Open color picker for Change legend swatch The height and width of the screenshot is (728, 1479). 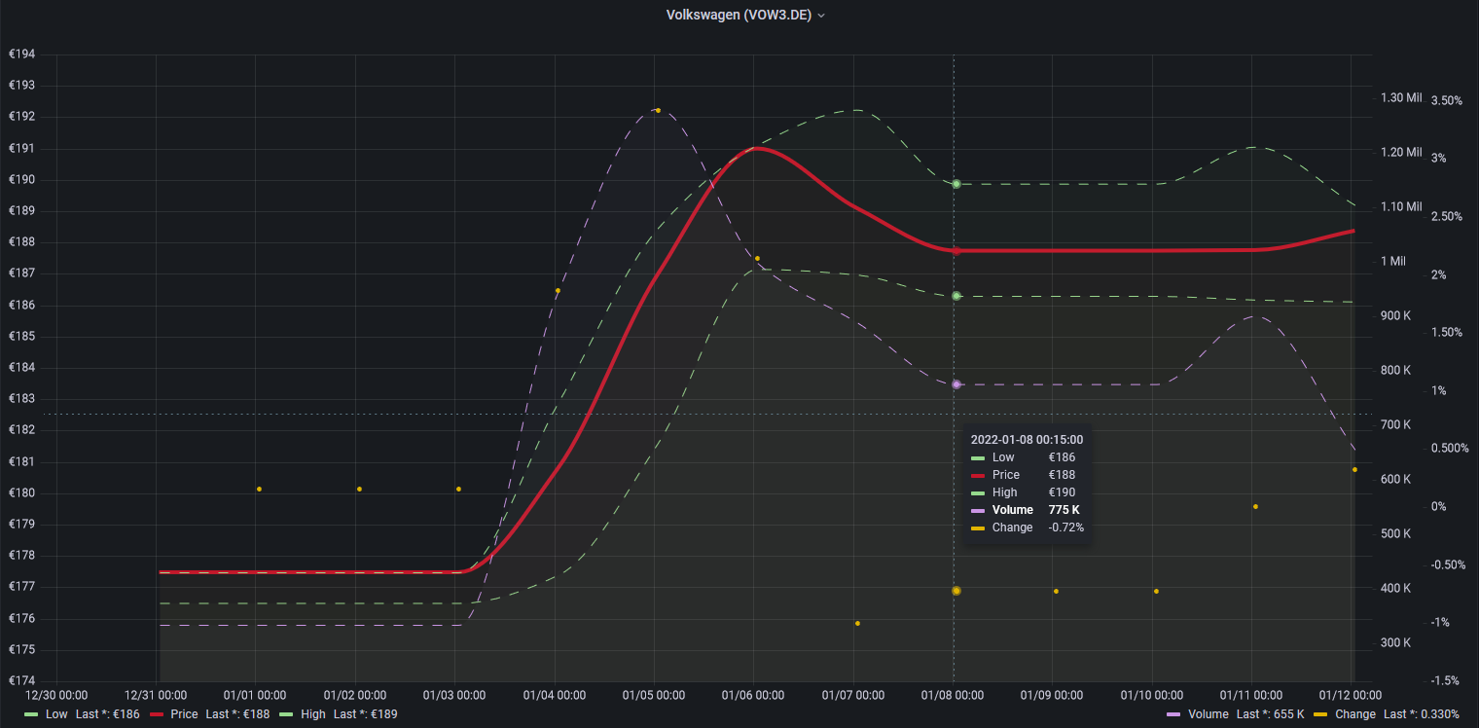tap(1320, 714)
